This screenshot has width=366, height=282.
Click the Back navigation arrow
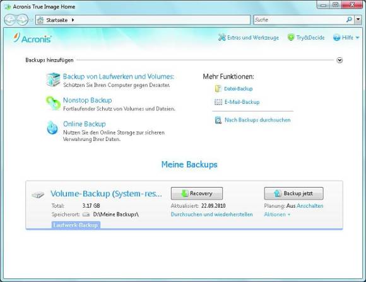[x=10, y=20]
